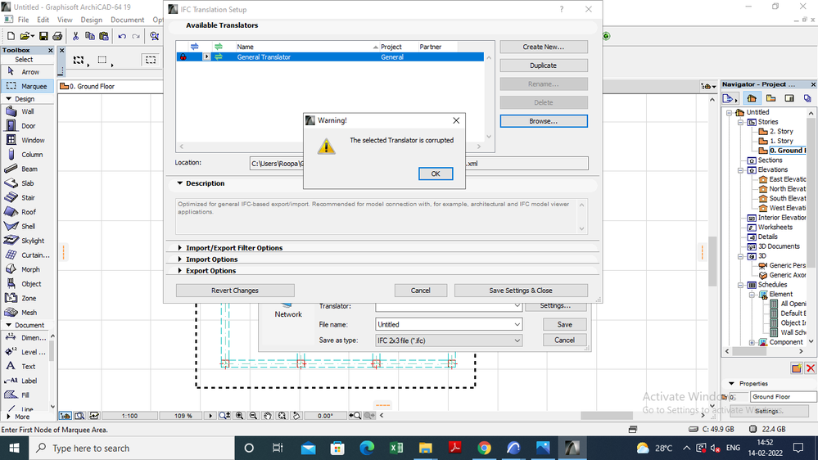
Task: Open the View menu
Action: click(65, 20)
